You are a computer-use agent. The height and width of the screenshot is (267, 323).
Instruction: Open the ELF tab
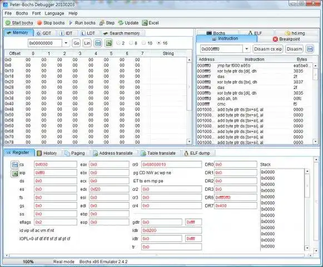tap(255, 33)
